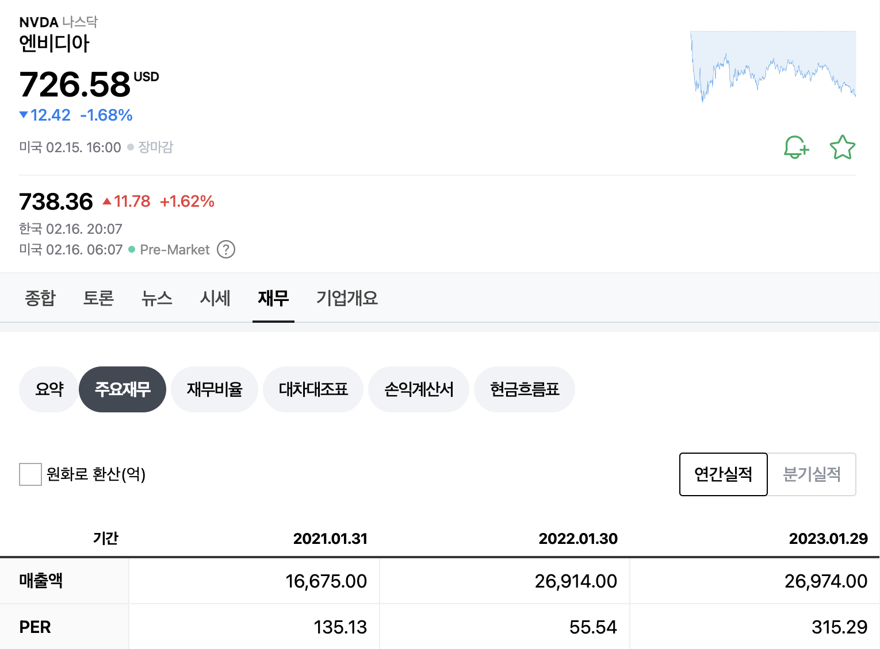Show the 현금흐름표 cash flow statement
Image resolution: width=880 pixels, height=649 pixels.
click(525, 389)
